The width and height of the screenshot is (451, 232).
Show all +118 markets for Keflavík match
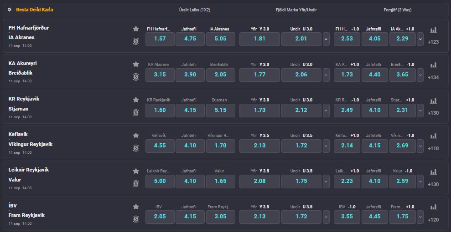[x=433, y=149]
